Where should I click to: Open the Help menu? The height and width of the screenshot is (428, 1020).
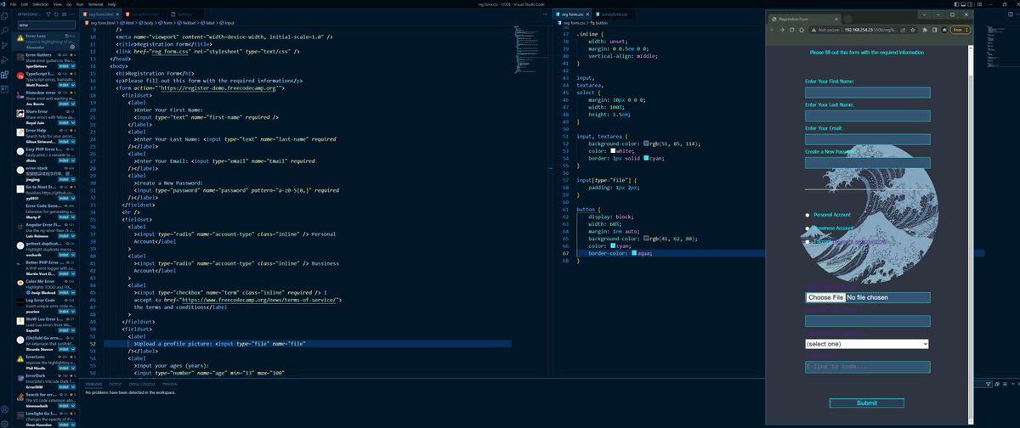point(111,4)
